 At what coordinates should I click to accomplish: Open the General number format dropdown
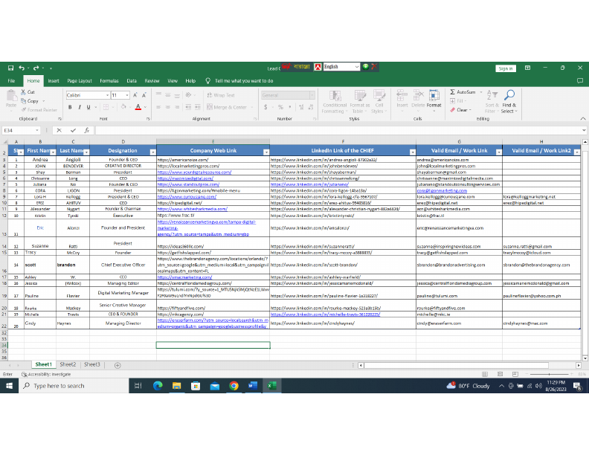pyautogui.click(x=312, y=95)
